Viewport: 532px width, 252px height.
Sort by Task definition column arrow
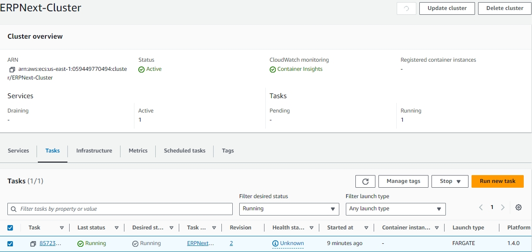pyautogui.click(x=214, y=228)
